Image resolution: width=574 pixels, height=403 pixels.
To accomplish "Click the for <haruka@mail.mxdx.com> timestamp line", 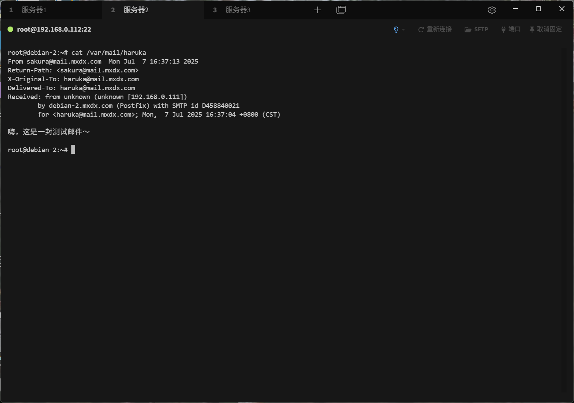I will [x=159, y=115].
